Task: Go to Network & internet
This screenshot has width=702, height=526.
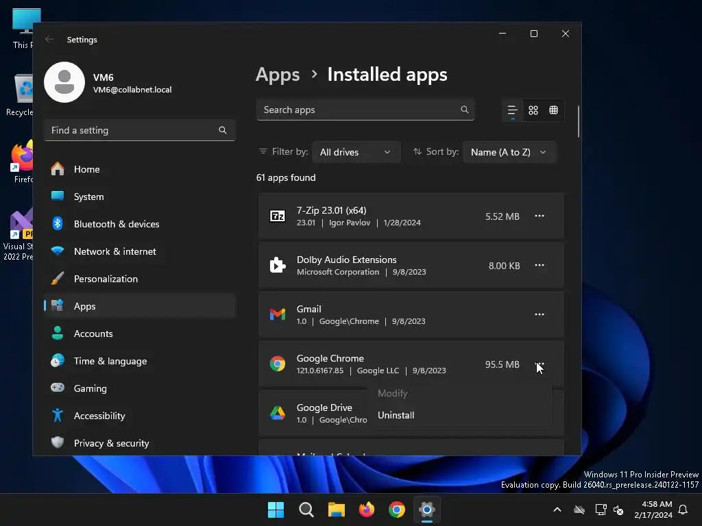Action: [x=140, y=251]
